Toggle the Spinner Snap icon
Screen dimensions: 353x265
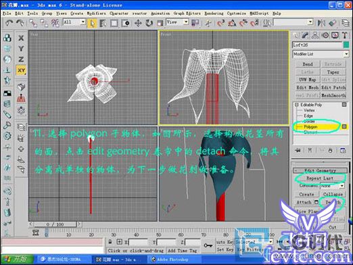click(x=254, y=23)
